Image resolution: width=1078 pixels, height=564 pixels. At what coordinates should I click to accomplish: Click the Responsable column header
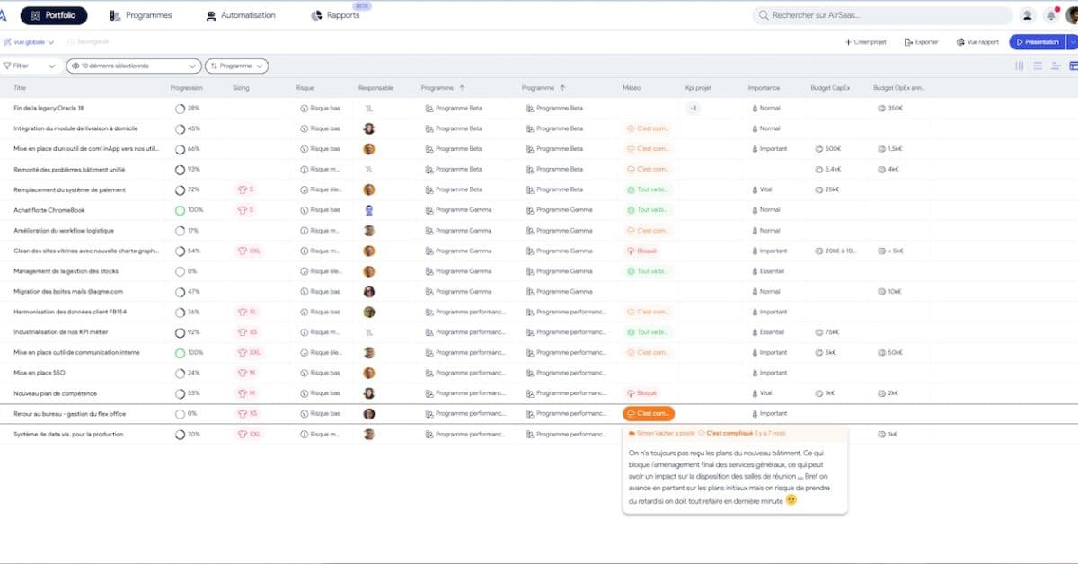click(x=376, y=88)
